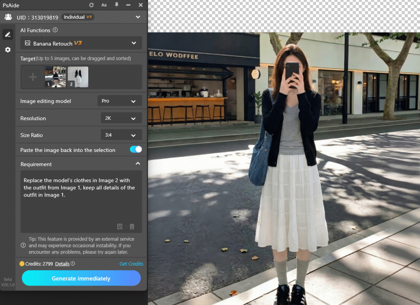This screenshot has width=420, height=305.
Task: Click the Aa text icon in title bar
Action: (x=104, y=5)
